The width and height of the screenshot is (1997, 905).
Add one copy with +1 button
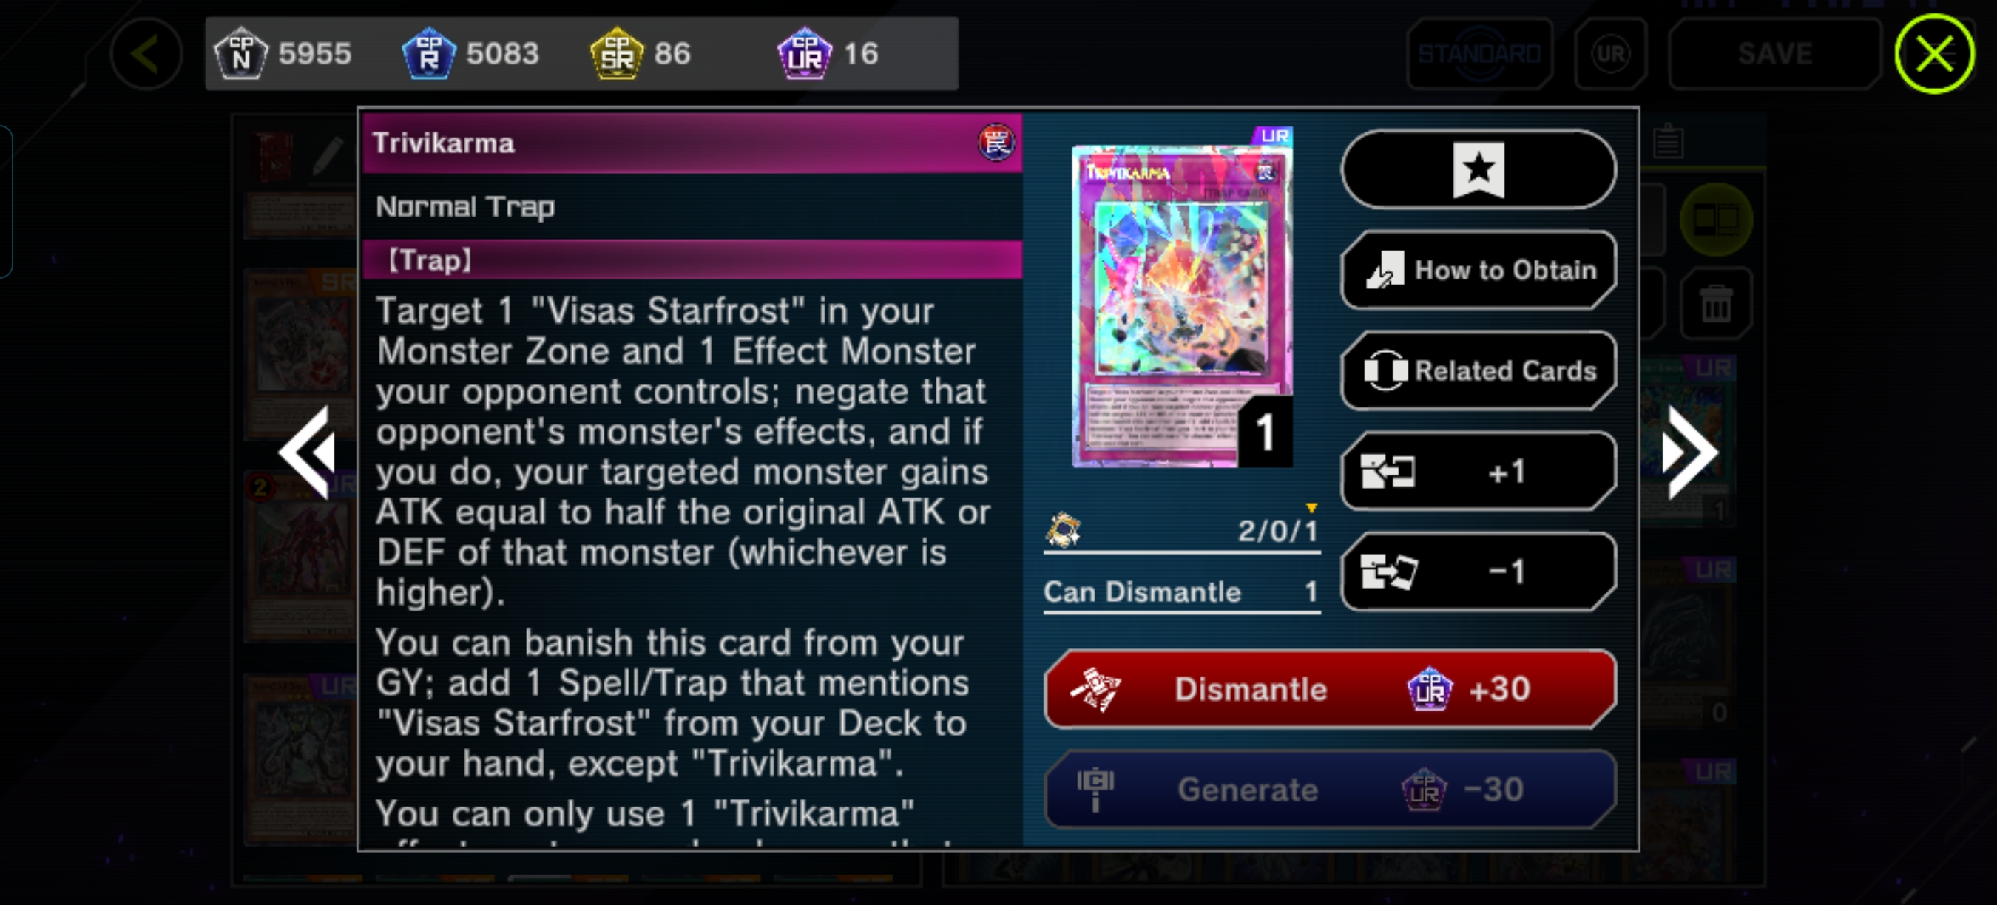[x=1479, y=471]
